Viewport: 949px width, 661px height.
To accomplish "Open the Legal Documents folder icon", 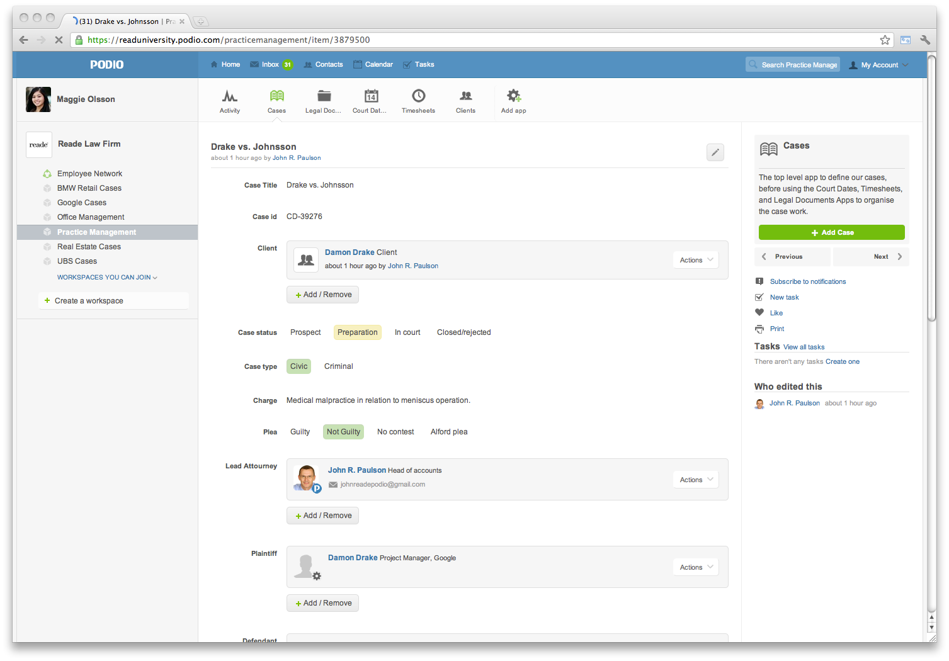I will (324, 96).
